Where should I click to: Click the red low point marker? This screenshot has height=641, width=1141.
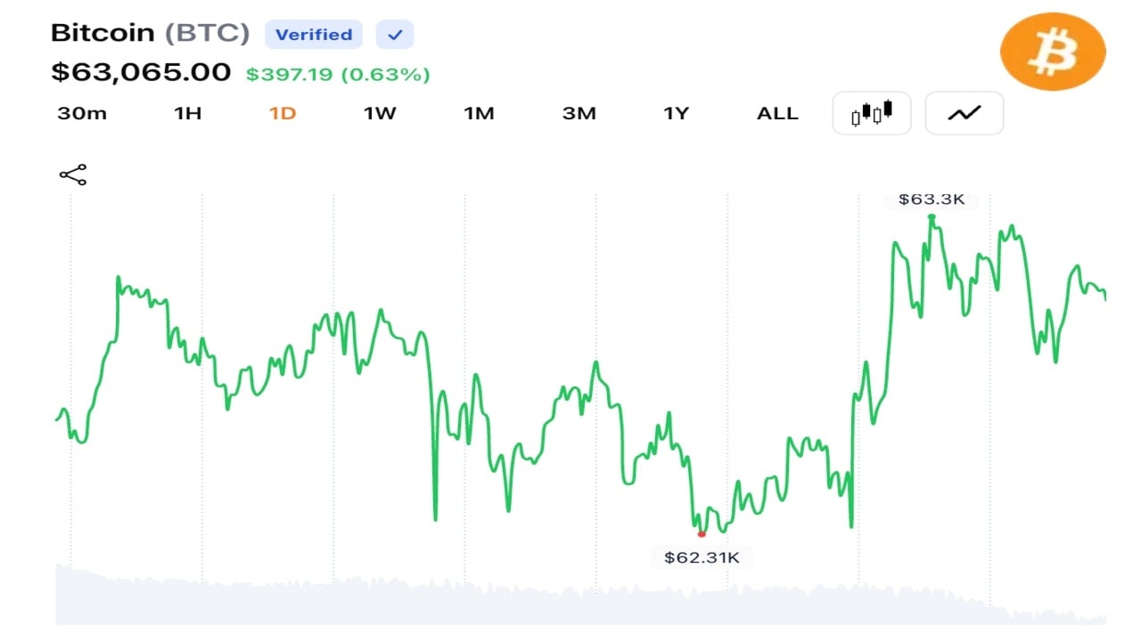pos(702,534)
